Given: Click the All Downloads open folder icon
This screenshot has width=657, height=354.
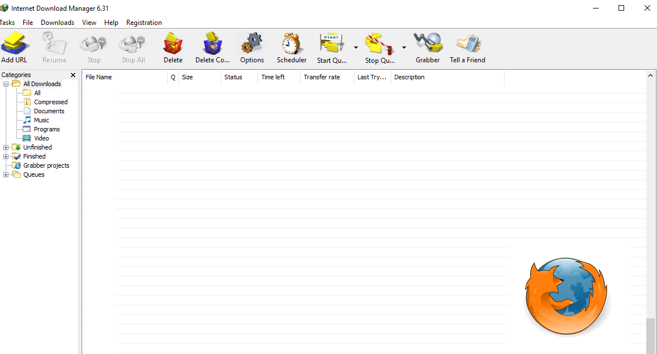Looking at the screenshot, I should click(x=16, y=84).
